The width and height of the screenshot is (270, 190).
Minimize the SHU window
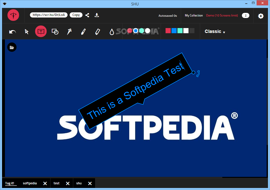(x=246, y=3)
